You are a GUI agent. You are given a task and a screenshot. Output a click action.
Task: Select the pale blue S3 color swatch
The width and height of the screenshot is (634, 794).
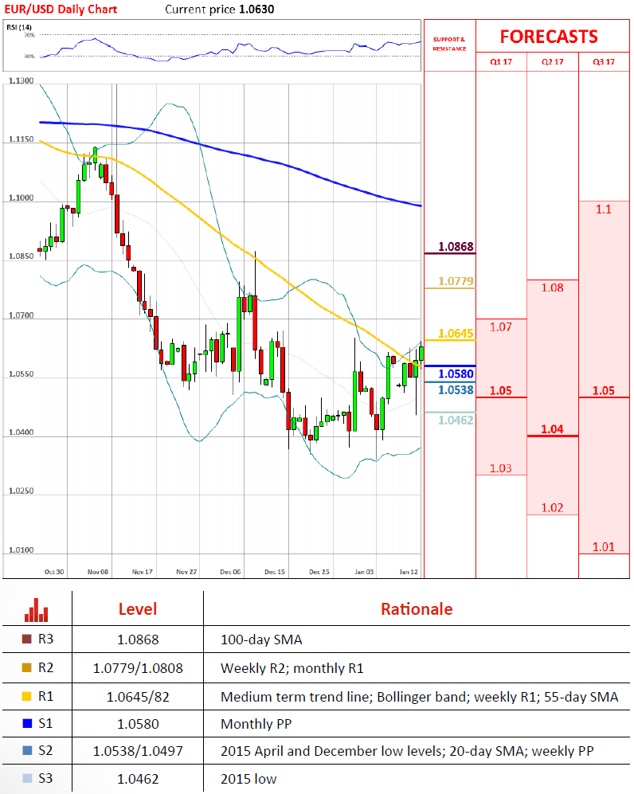(x=27, y=778)
